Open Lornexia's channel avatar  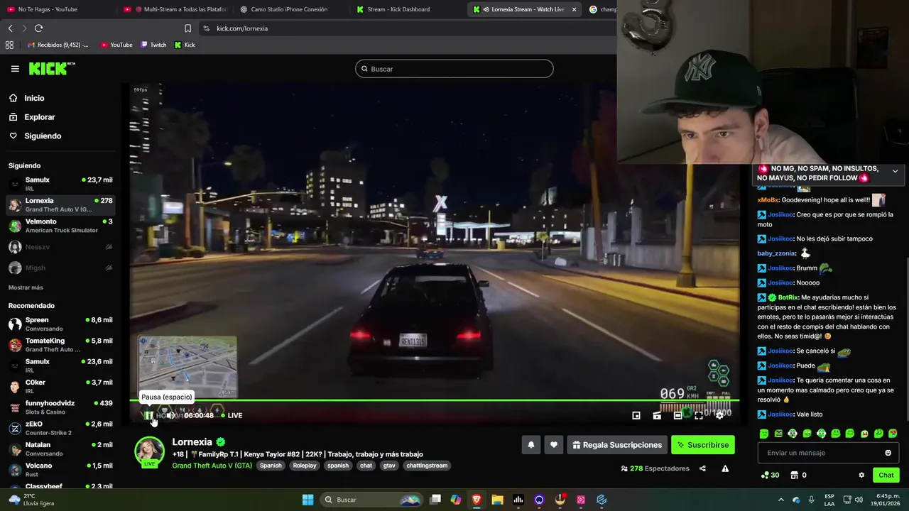(x=149, y=451)
